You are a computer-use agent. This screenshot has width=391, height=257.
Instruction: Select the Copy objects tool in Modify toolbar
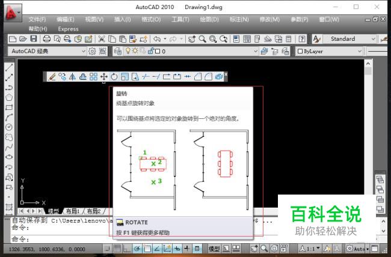pos(62,76)
